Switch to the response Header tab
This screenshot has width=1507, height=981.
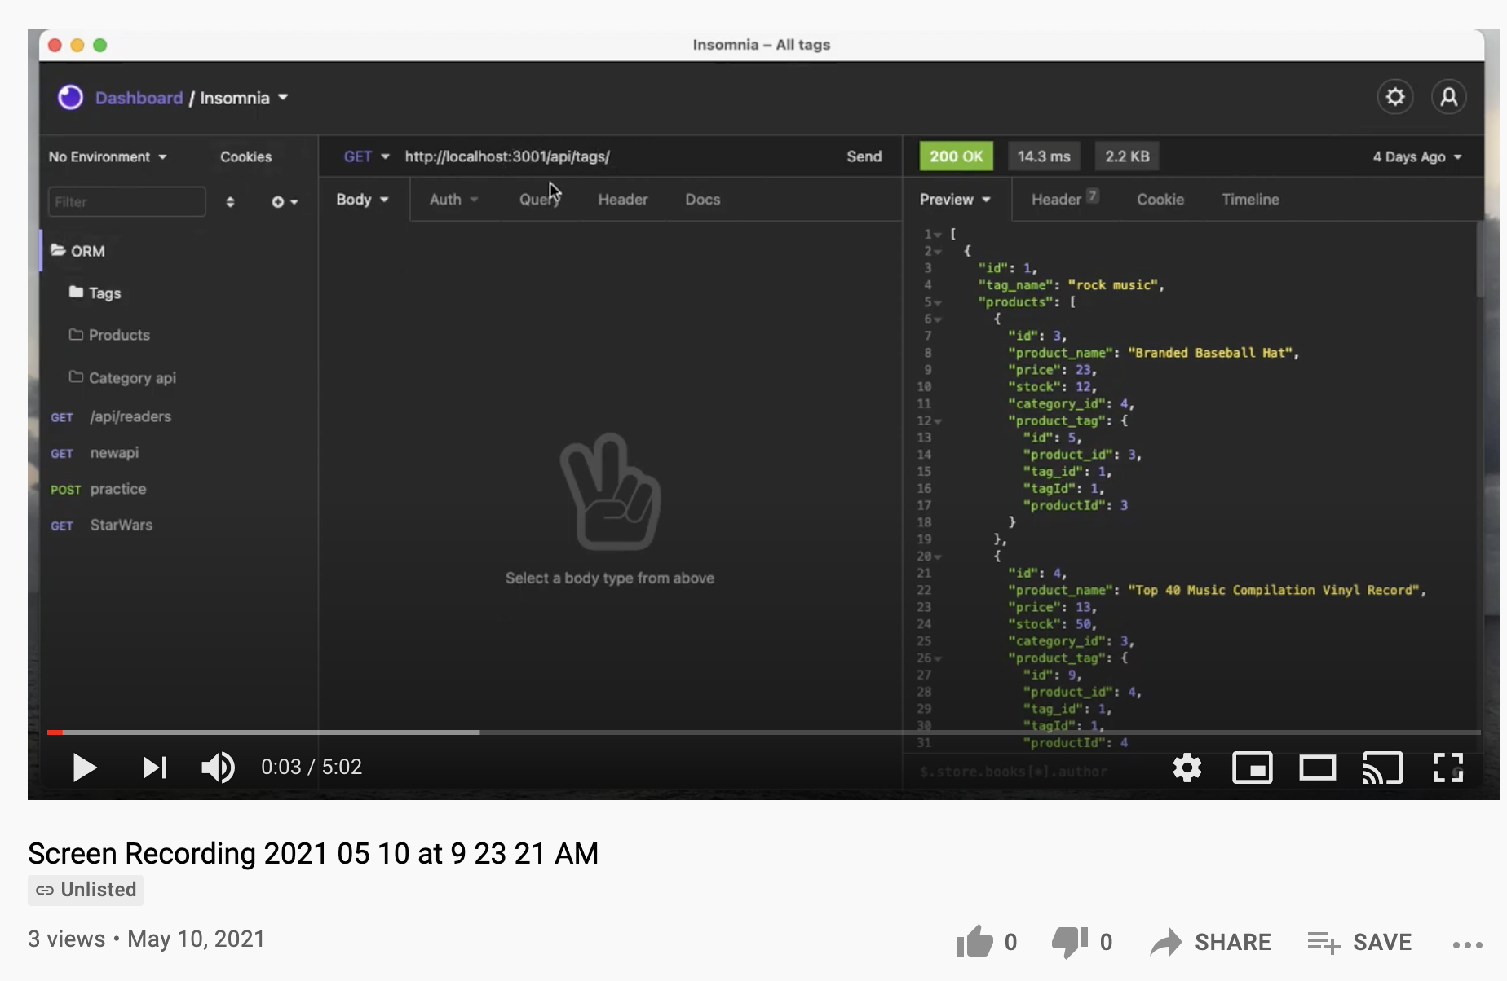(x=1064, y=199)
